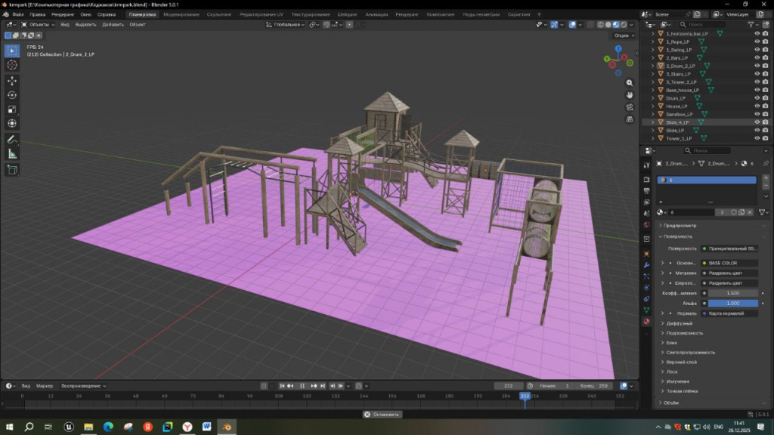
Task: Open the Файл menu
Action: [x=17, y=14]
